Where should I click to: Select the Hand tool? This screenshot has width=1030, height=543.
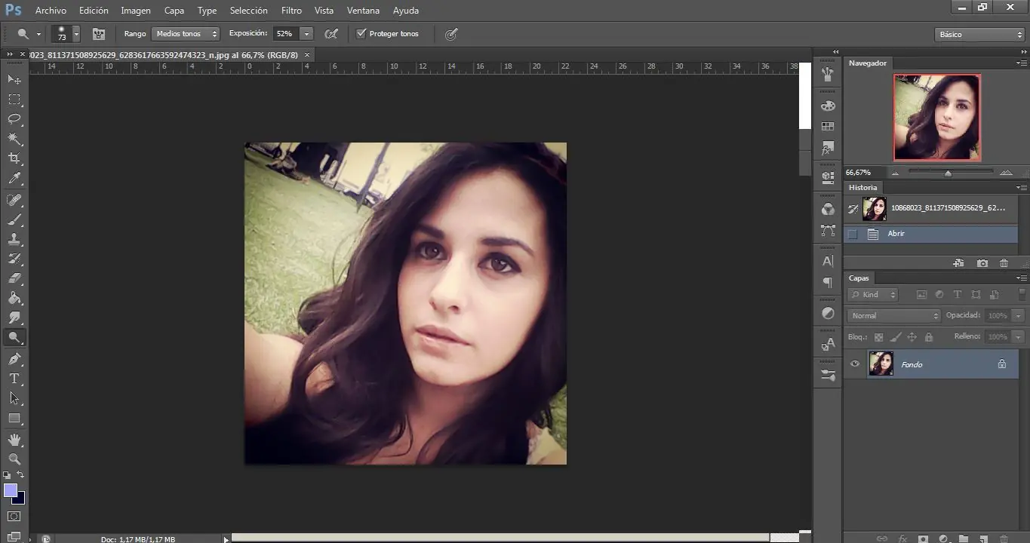point(14,439)
